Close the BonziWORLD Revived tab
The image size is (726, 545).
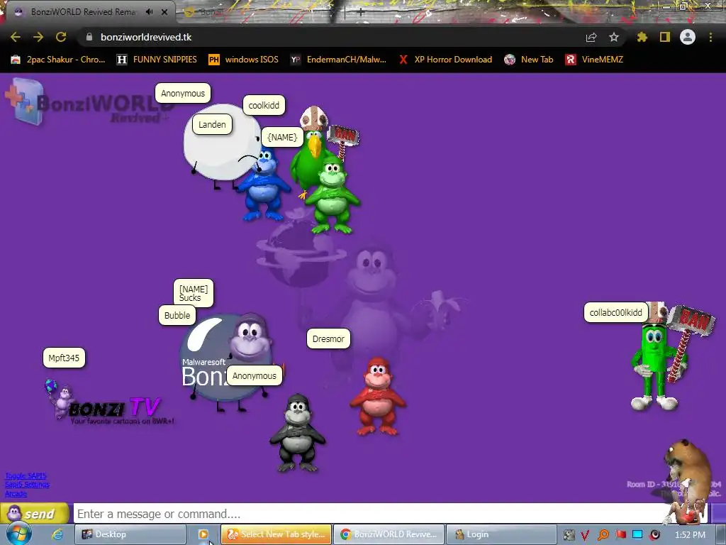164,12
